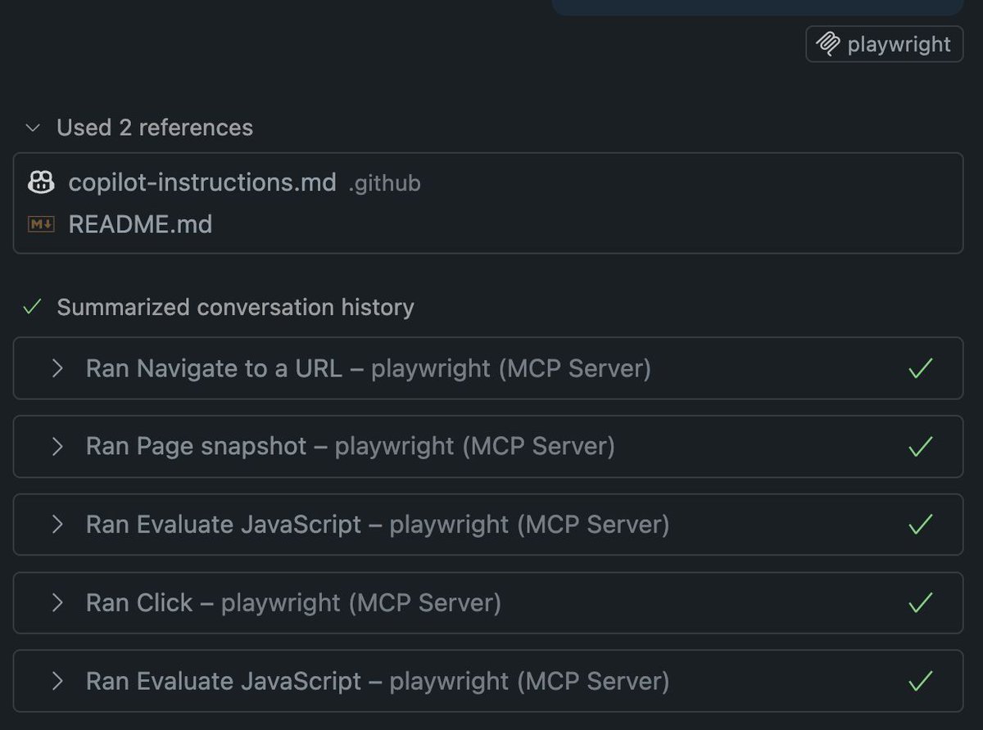Expand the Ran Navigate to a URL row
Screen dimensions: 983x730
[57, 368]
